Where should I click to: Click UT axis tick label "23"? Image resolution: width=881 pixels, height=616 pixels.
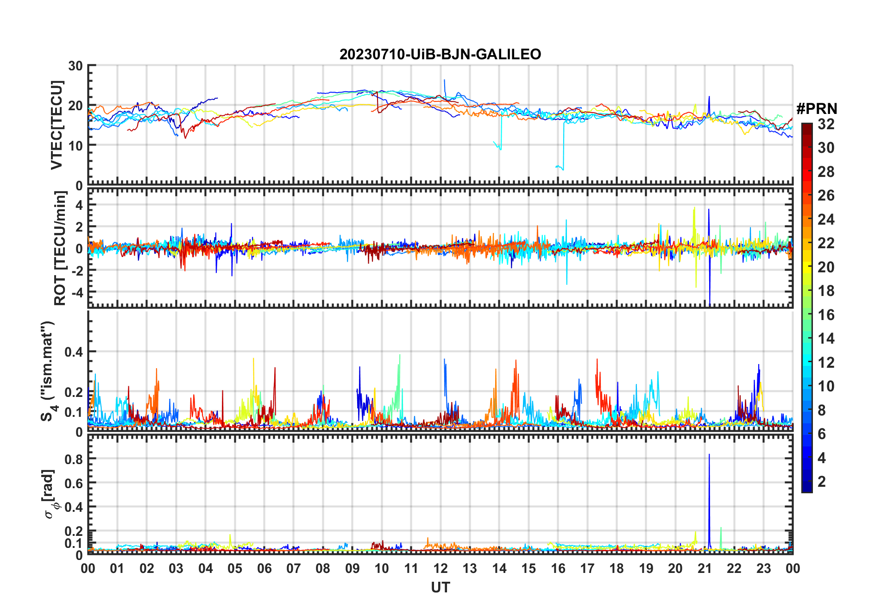pos(763,568)
